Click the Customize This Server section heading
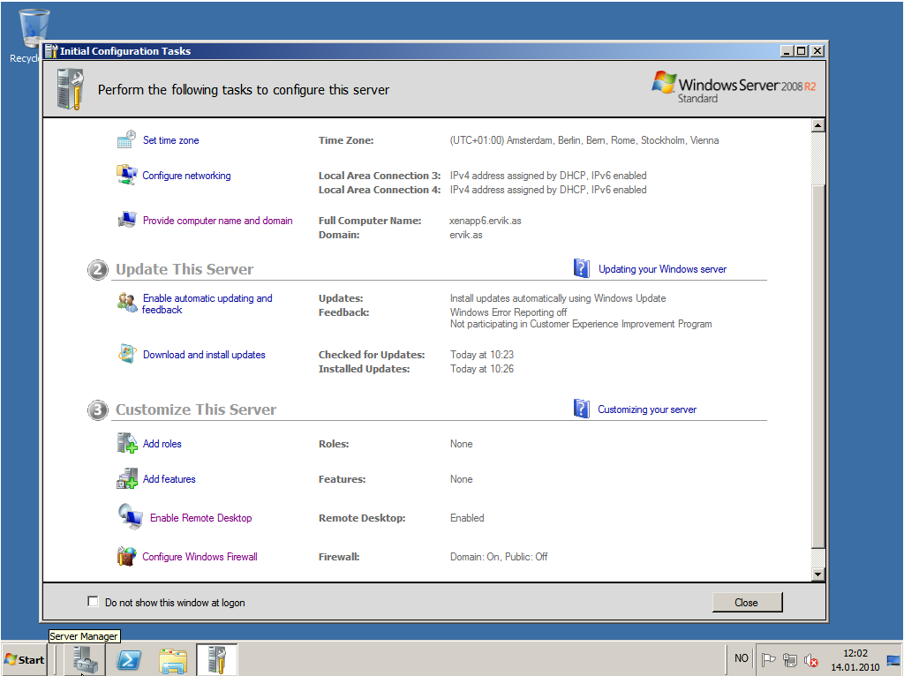This screenshot has width=904, height=676. [196, 409]
